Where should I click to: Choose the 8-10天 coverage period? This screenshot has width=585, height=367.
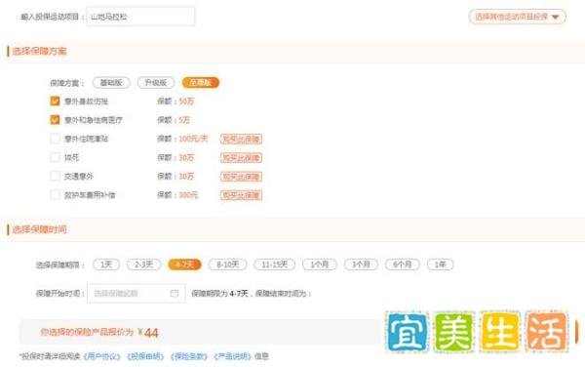point(227,265)
